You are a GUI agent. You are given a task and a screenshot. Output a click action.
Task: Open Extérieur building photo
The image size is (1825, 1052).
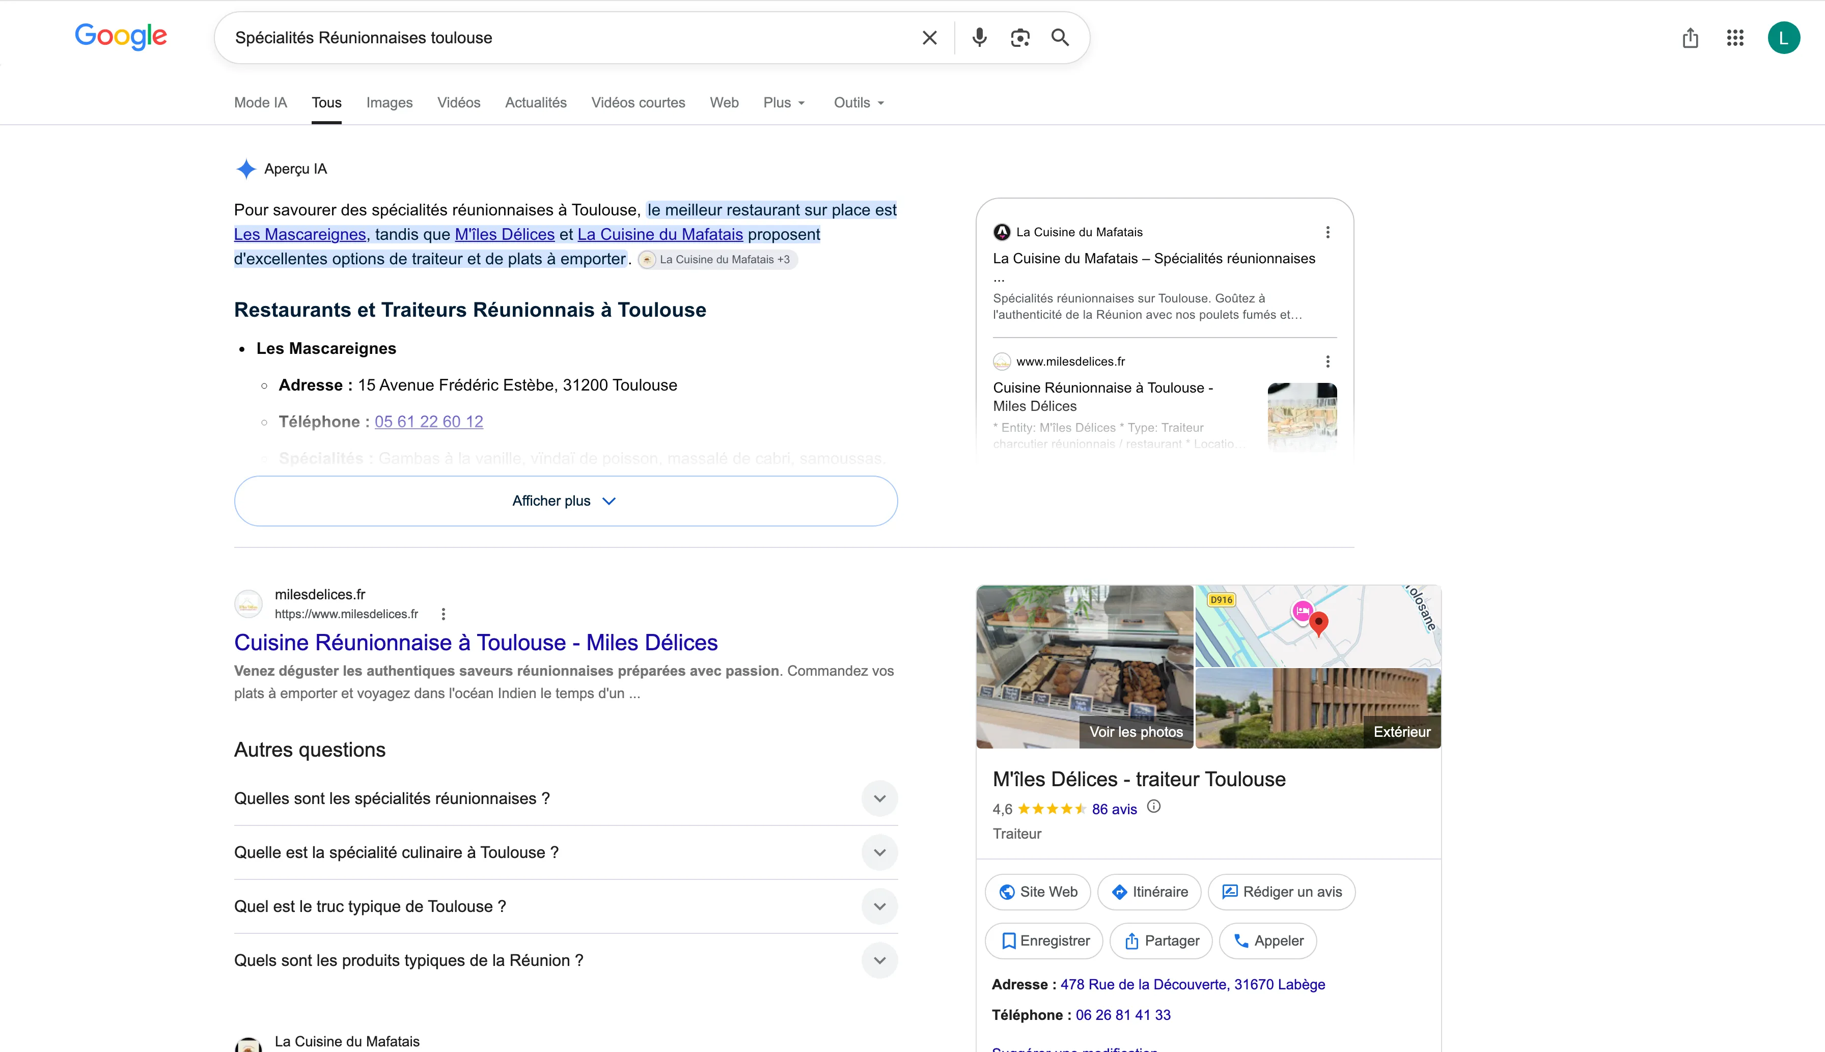pos(1318,708)
